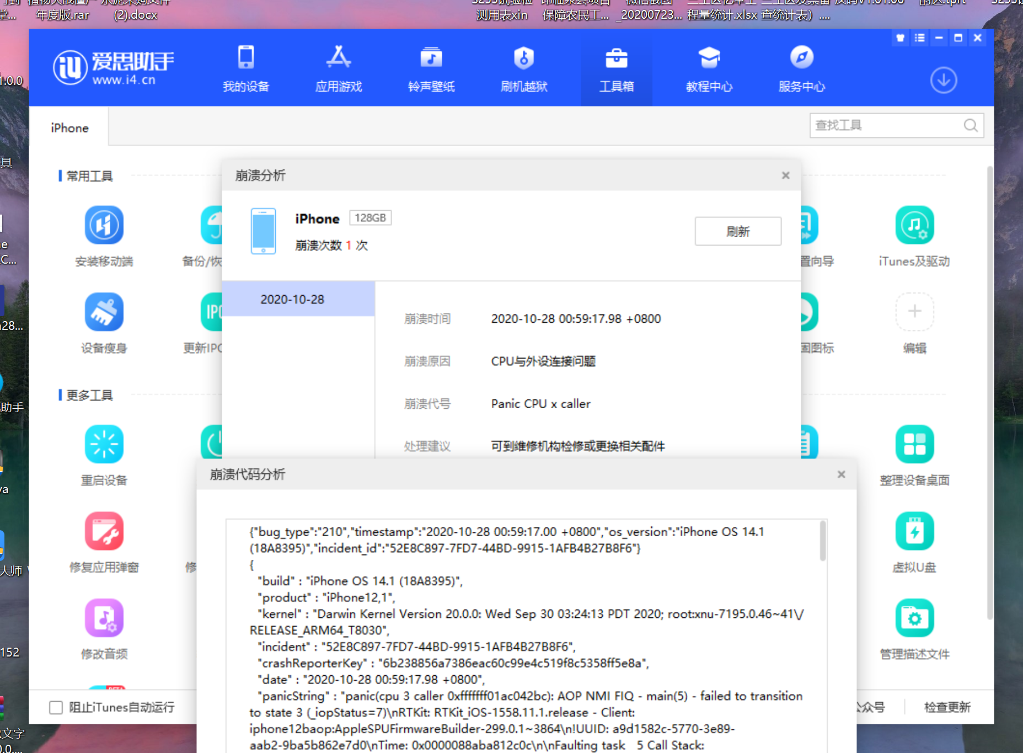Click the download manager arrow icon
The image size is (1023, 753).
point(943,81)
